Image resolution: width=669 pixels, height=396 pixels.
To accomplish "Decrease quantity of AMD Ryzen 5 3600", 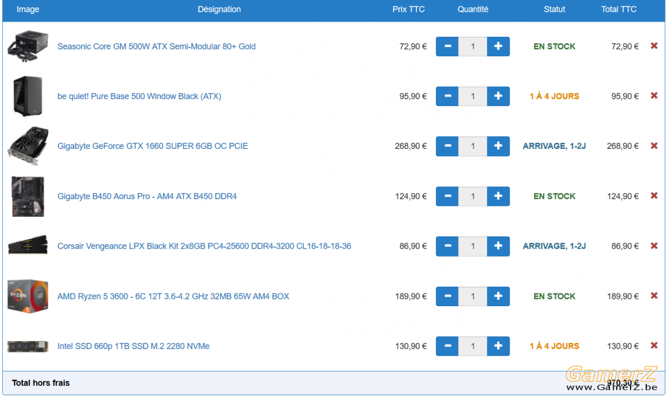I will (x=447, y=296).
